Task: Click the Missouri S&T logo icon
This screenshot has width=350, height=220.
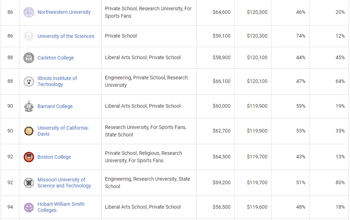Action: [29, 183]
